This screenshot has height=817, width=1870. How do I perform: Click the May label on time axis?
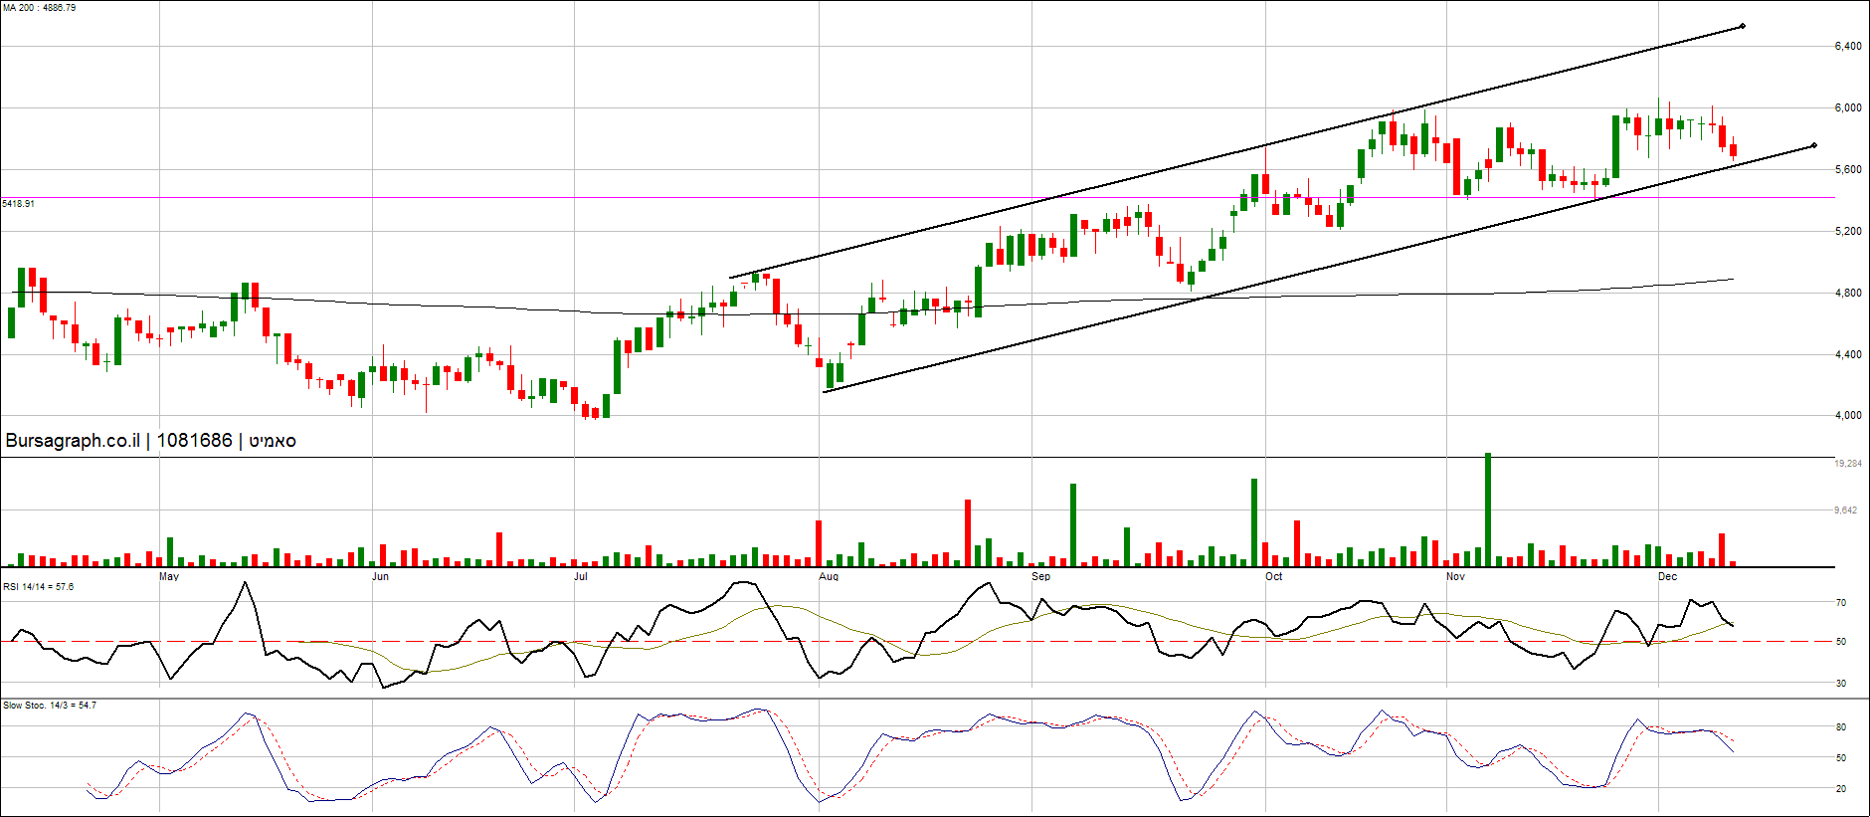coord(169,577)
